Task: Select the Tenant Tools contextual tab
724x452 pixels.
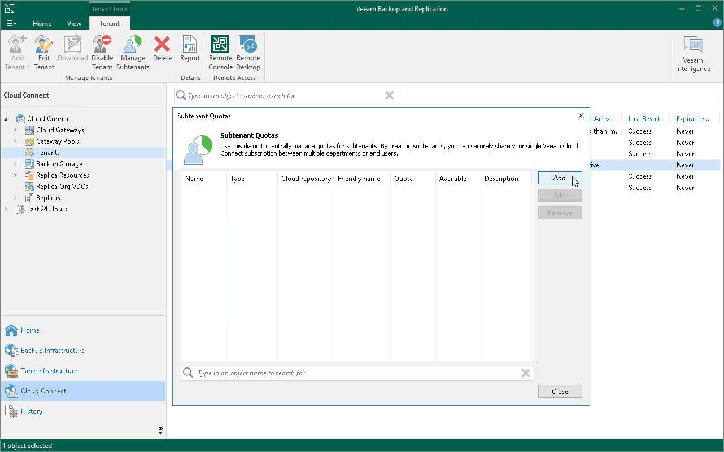Action: (110, 9)
